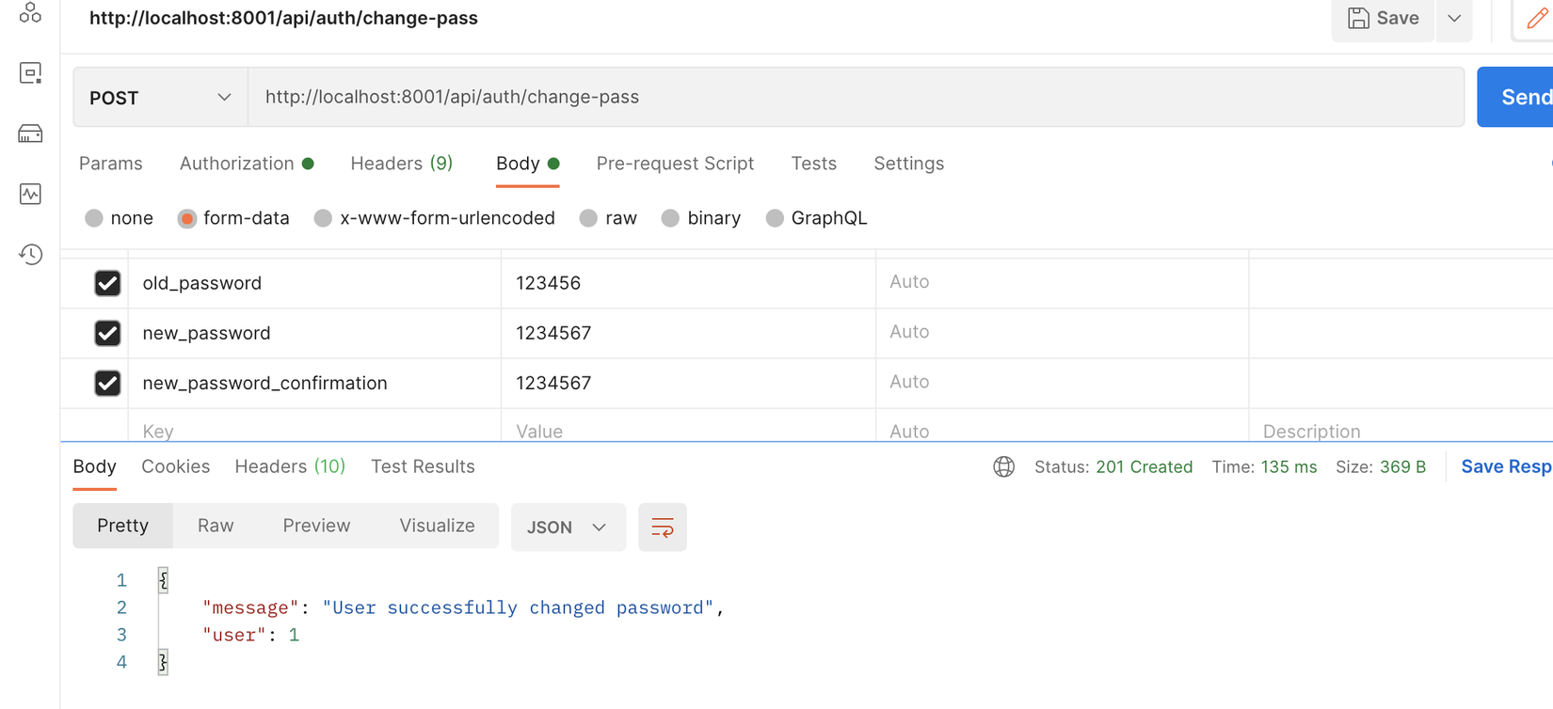Expand the JSON format dropdown
Viewport: 1553px width, 709px height.
click(x=568, y=528)
